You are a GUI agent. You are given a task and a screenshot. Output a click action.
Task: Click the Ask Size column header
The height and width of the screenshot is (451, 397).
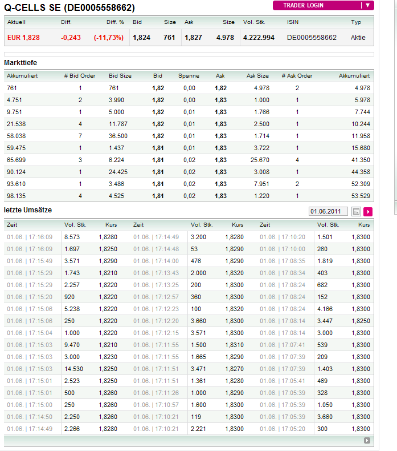257,76
